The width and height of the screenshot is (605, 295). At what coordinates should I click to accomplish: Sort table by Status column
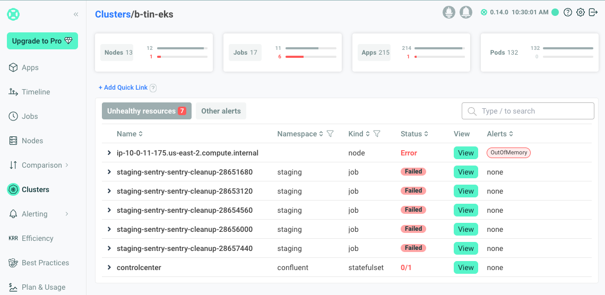click(414, 134)
